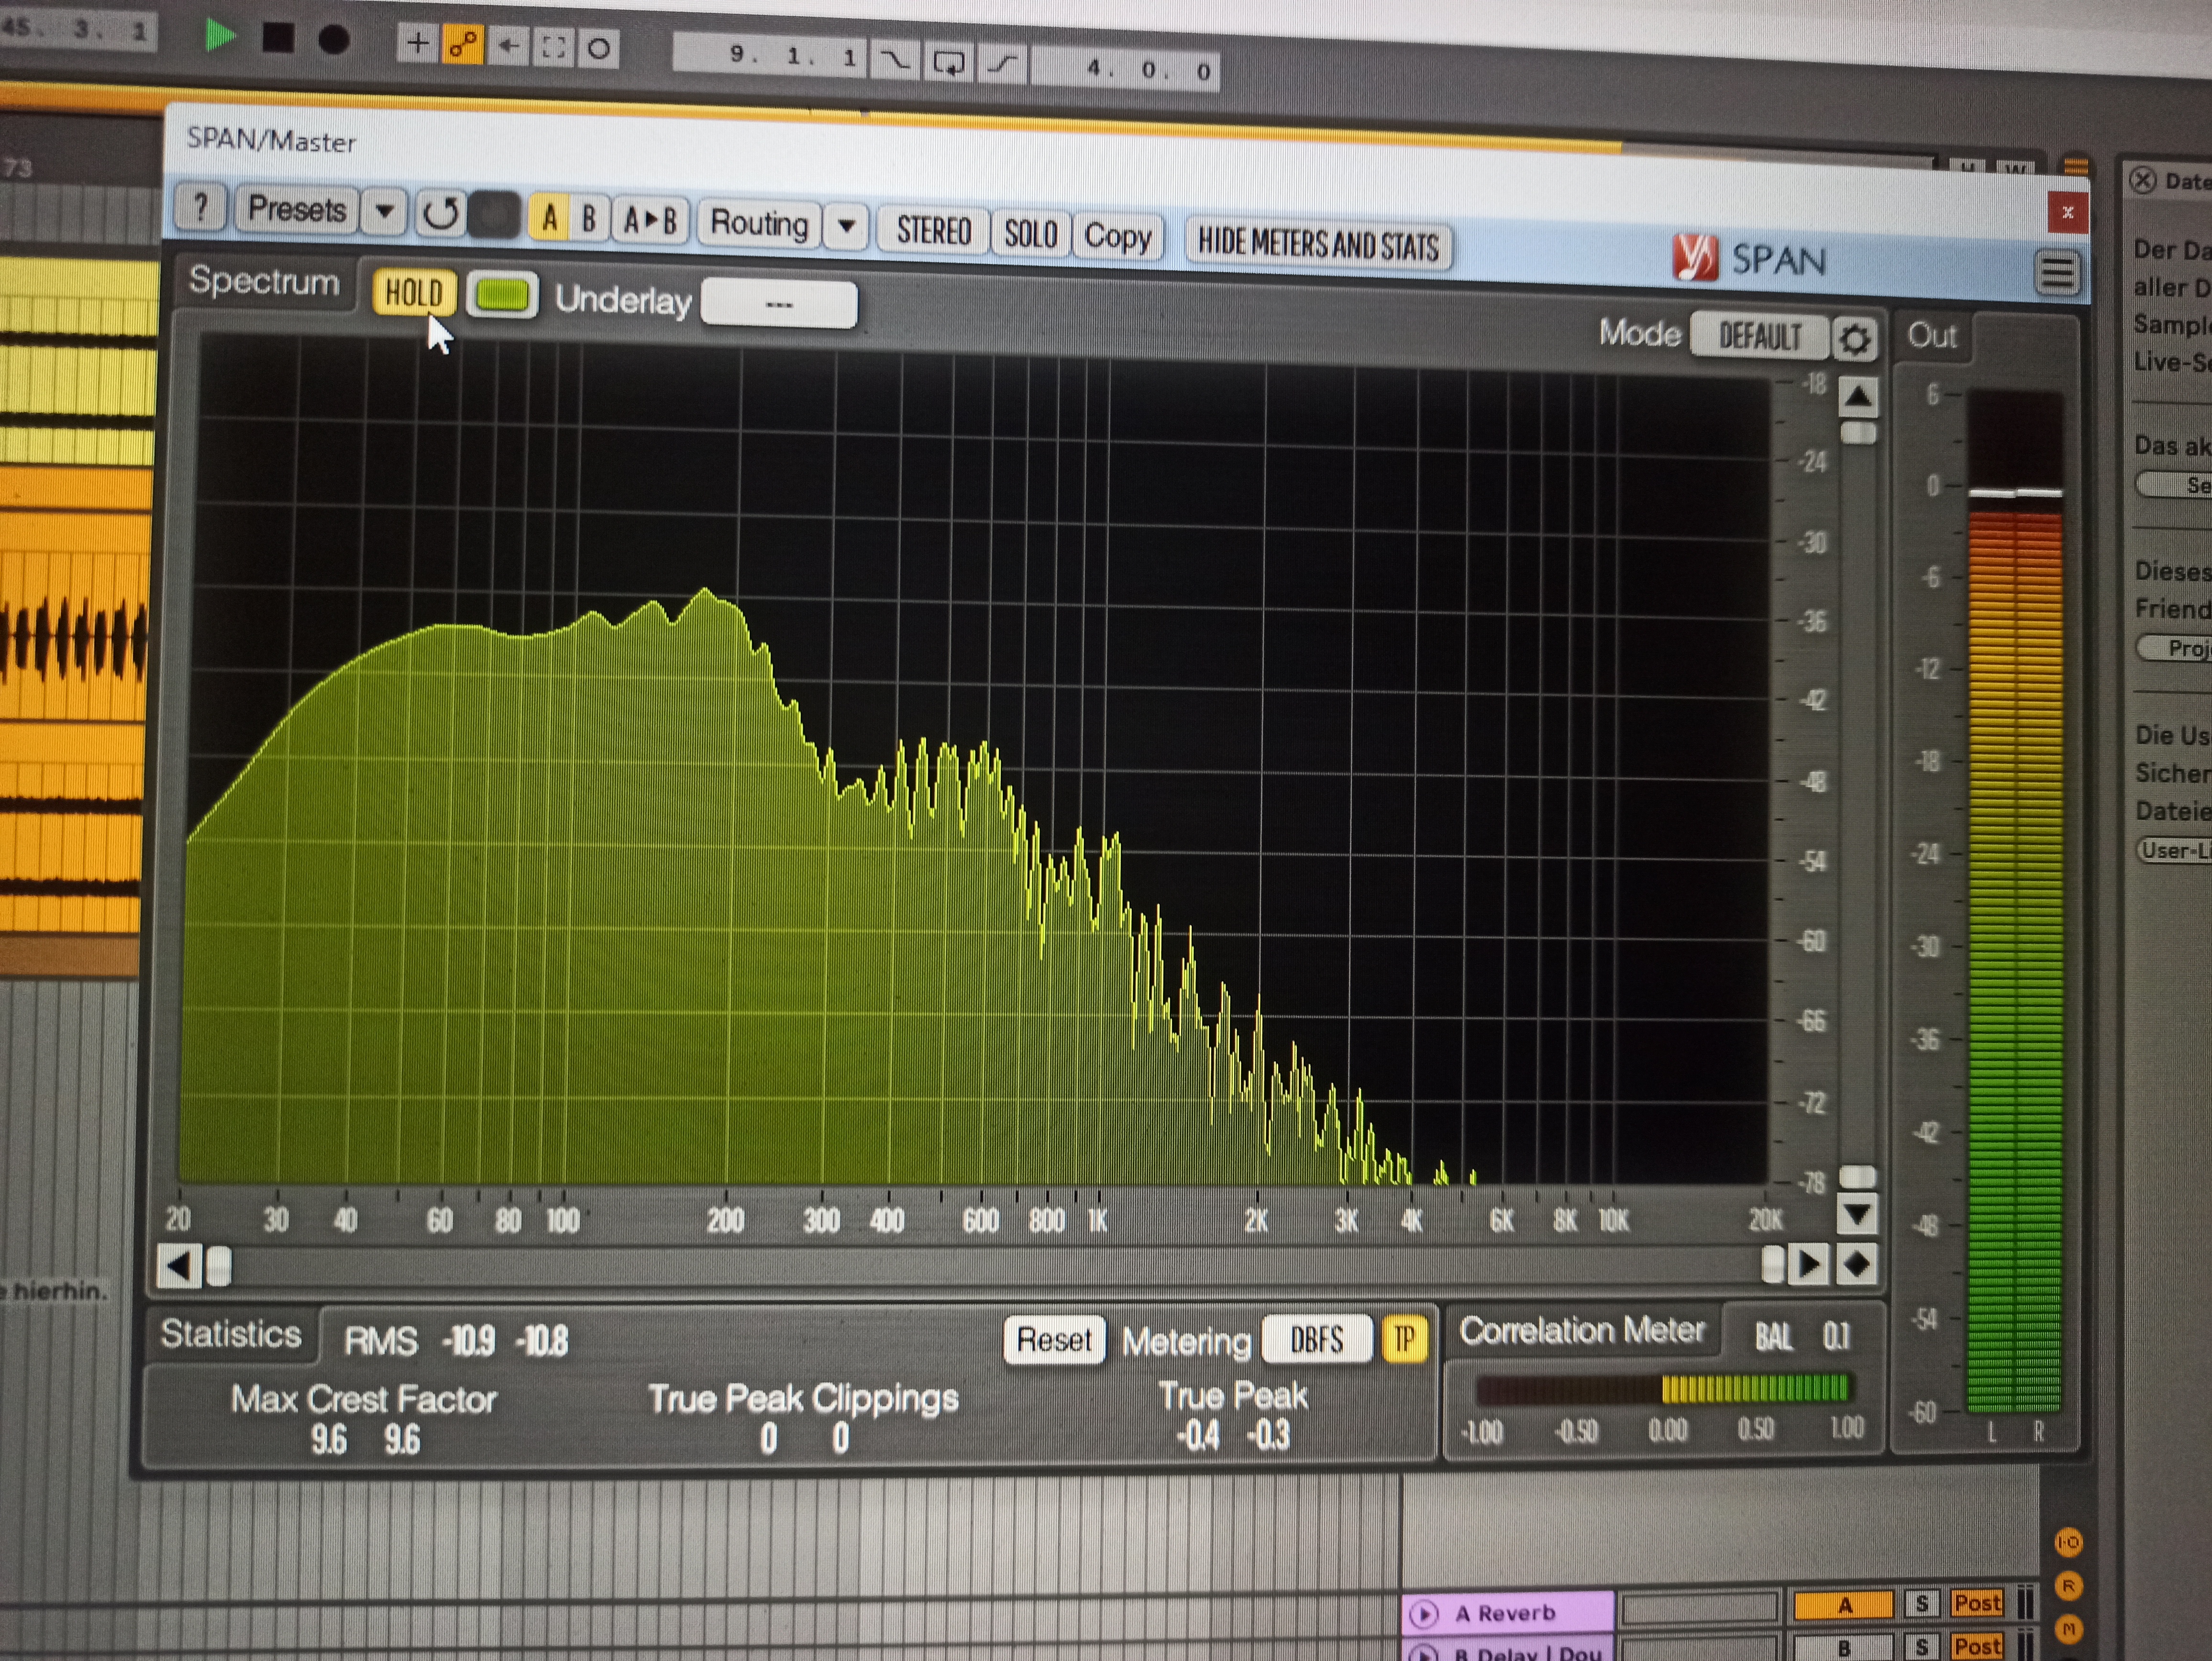Click the loop start position field 9.1.1
The width and height of the screenshot is (2212, 1661).
pos(770,55)
